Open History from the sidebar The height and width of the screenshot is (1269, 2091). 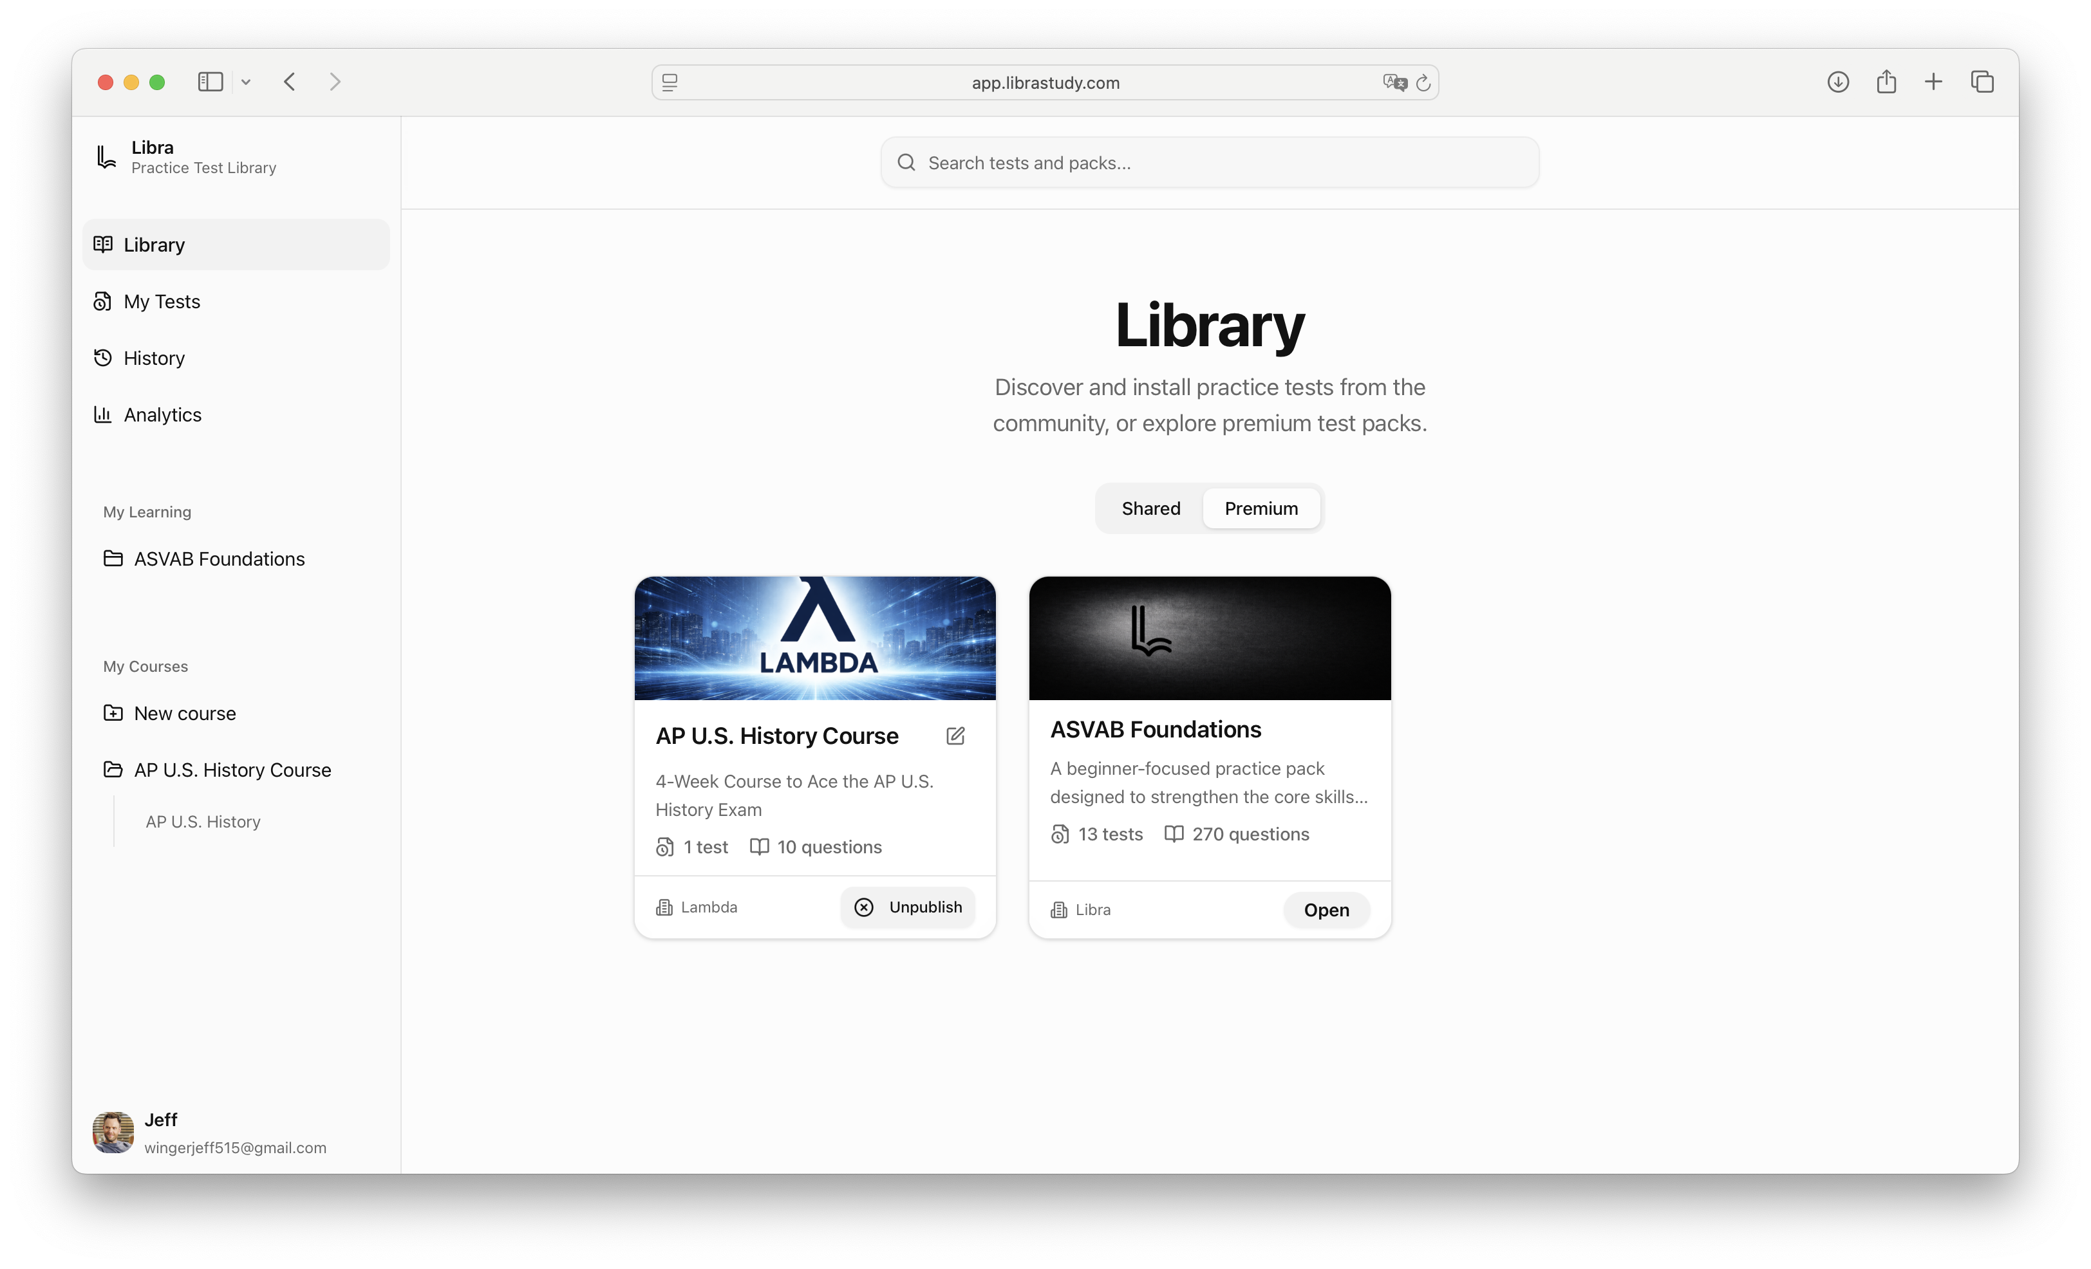tap(103, 357)
